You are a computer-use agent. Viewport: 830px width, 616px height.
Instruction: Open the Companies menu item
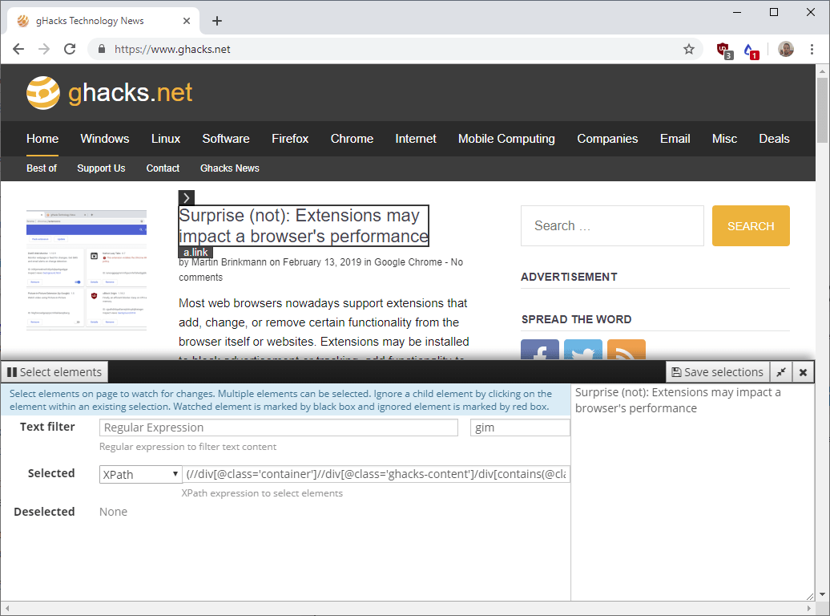point(607,139)
